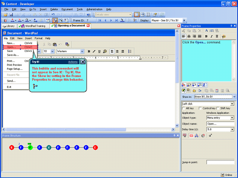Click the Open folder icon in main toolbar
238x178 pixels.
(6, 15)
